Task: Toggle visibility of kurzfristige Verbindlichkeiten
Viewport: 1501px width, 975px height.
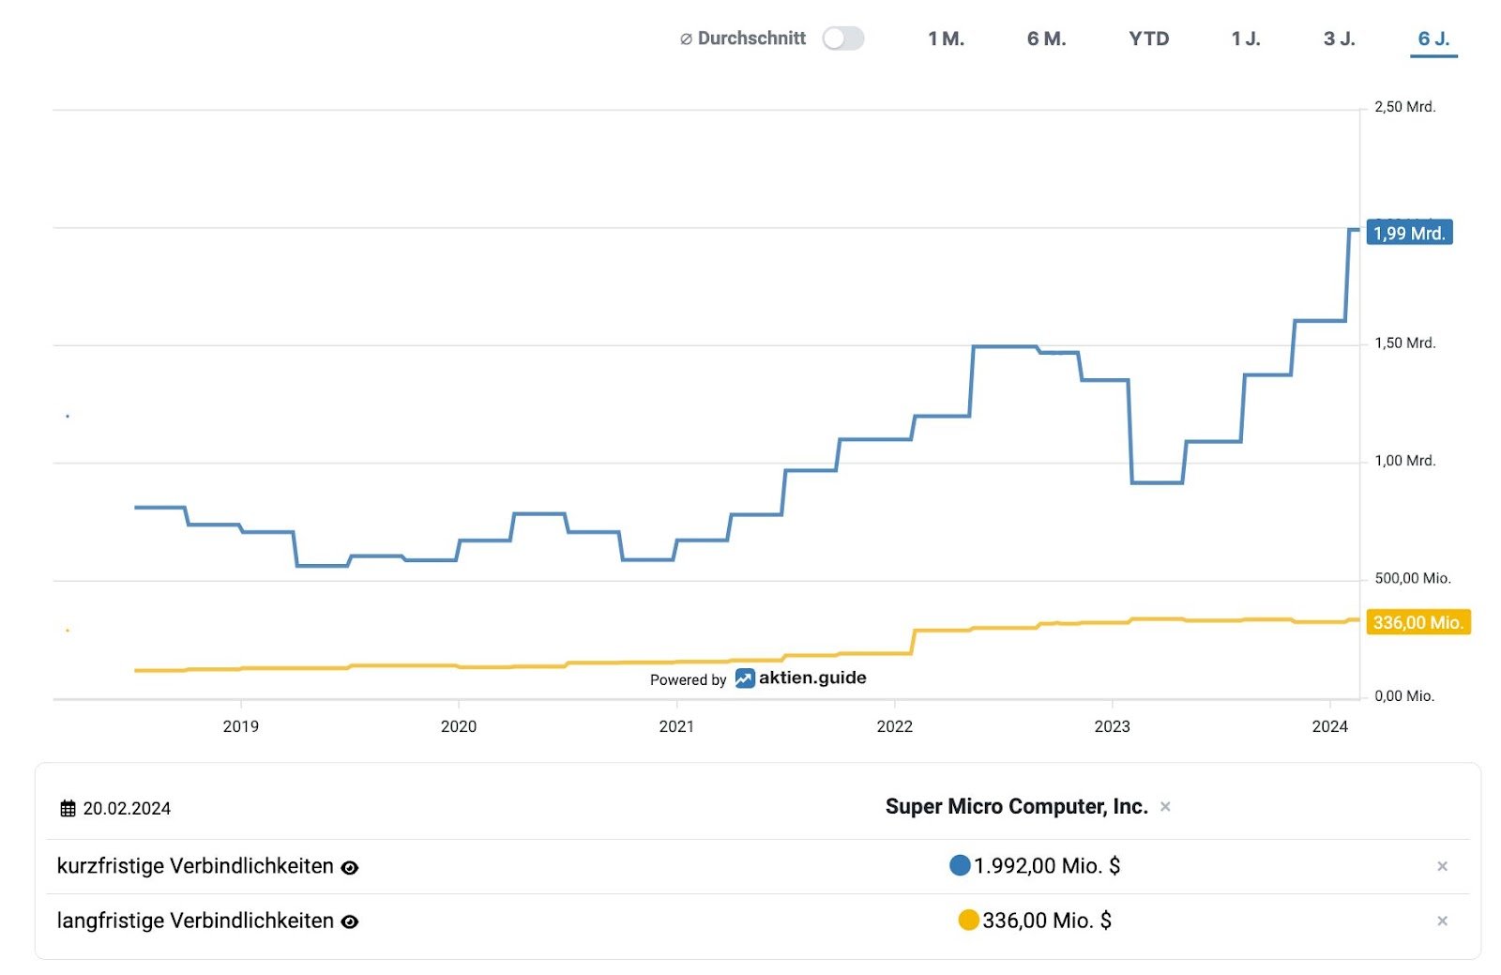Action: pos(350,868)
